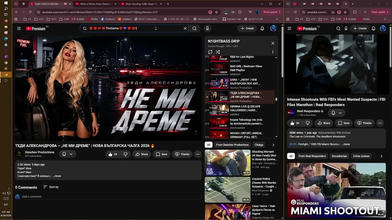The image size is (392, 220).
Task: Send Thanks to Denchev Productions
Action: pyautogui.click(x=182, y=154)
